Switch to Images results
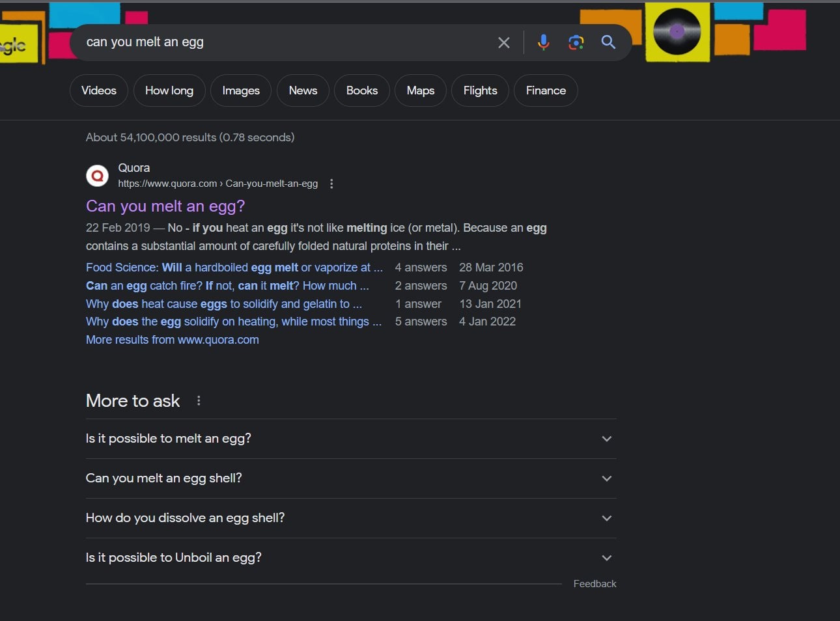 click(241, 90)
